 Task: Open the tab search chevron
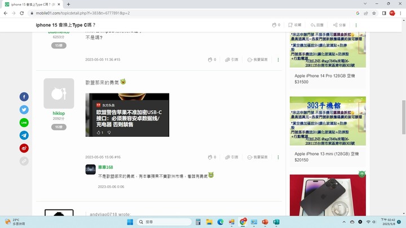[365, 4]
